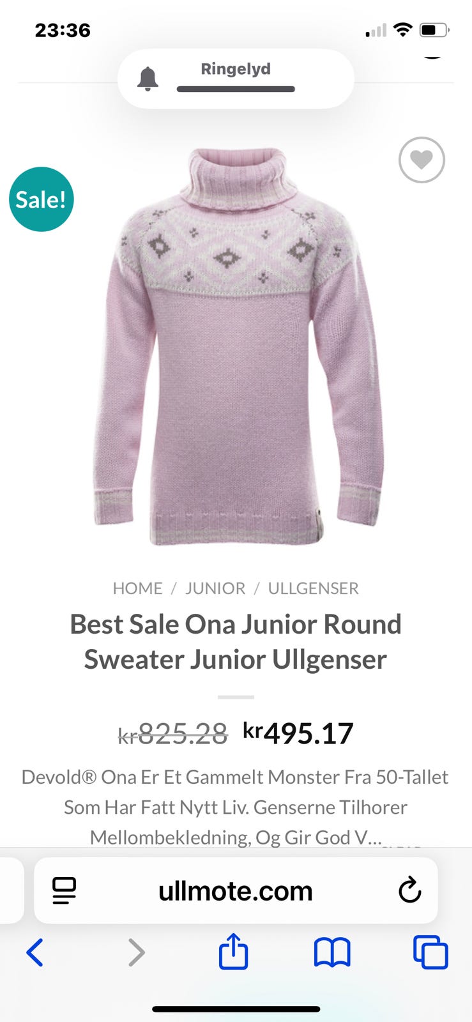
Task: Reload the ullmote.com page
Action: point(409,890)
